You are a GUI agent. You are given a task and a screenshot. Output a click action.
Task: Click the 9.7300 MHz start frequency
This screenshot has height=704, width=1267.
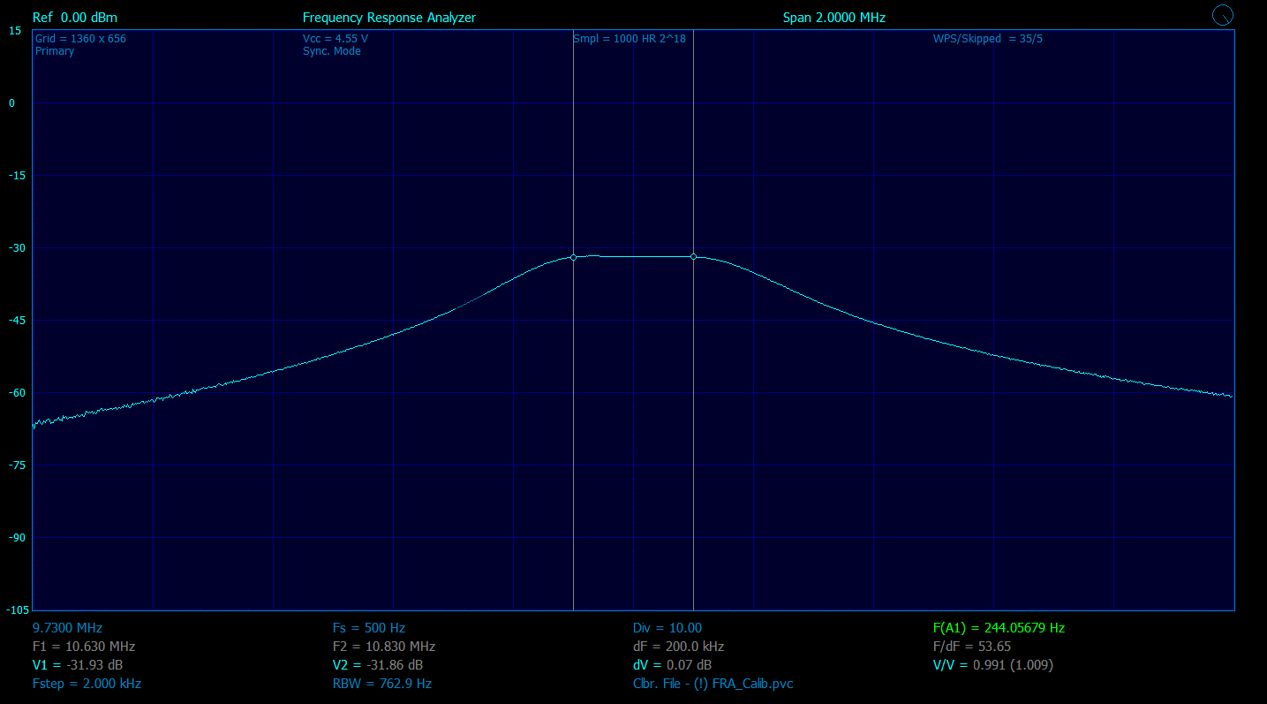67,628
